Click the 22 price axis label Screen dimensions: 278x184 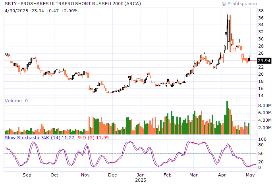[x=261, y=67]
